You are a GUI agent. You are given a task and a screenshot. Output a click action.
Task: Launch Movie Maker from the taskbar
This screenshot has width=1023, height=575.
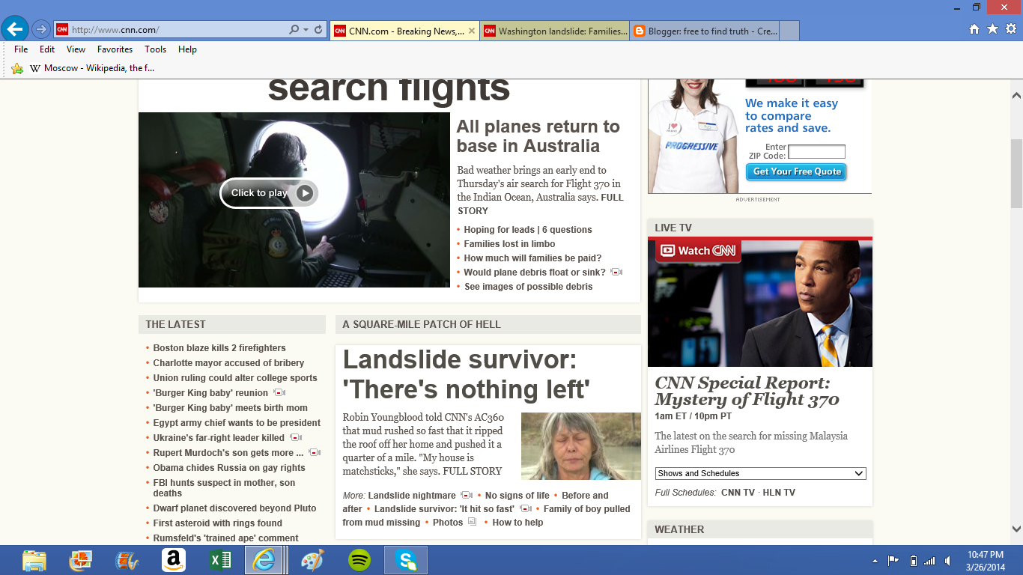[x=127, y=560]
